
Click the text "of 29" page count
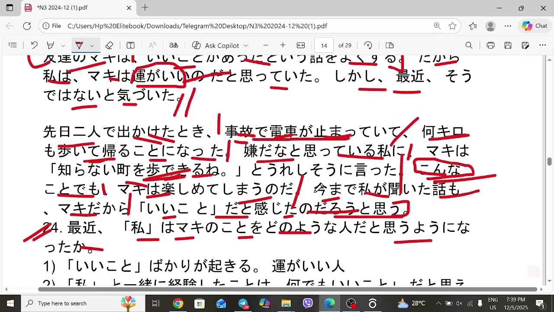345,45
